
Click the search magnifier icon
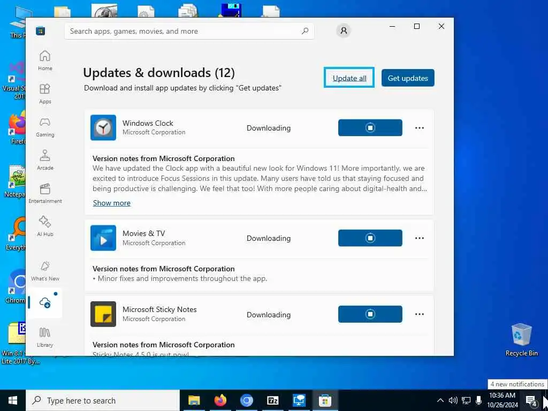tap(305, 31)
